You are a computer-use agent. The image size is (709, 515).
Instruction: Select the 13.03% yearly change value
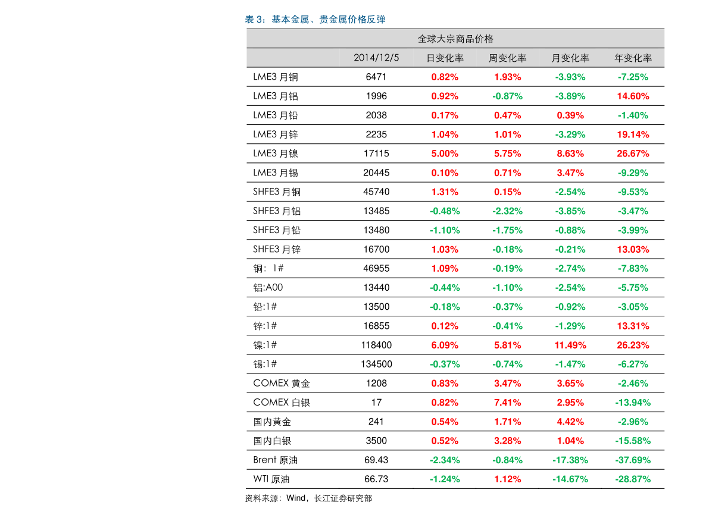tap(633, 249)
